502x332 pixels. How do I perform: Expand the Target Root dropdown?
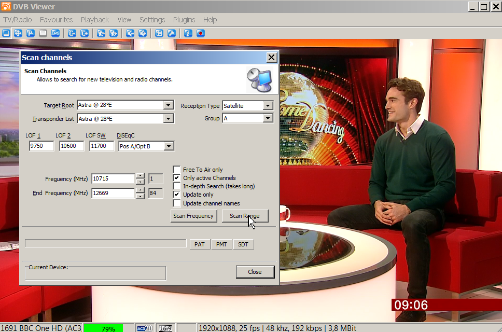click(168, 105)
